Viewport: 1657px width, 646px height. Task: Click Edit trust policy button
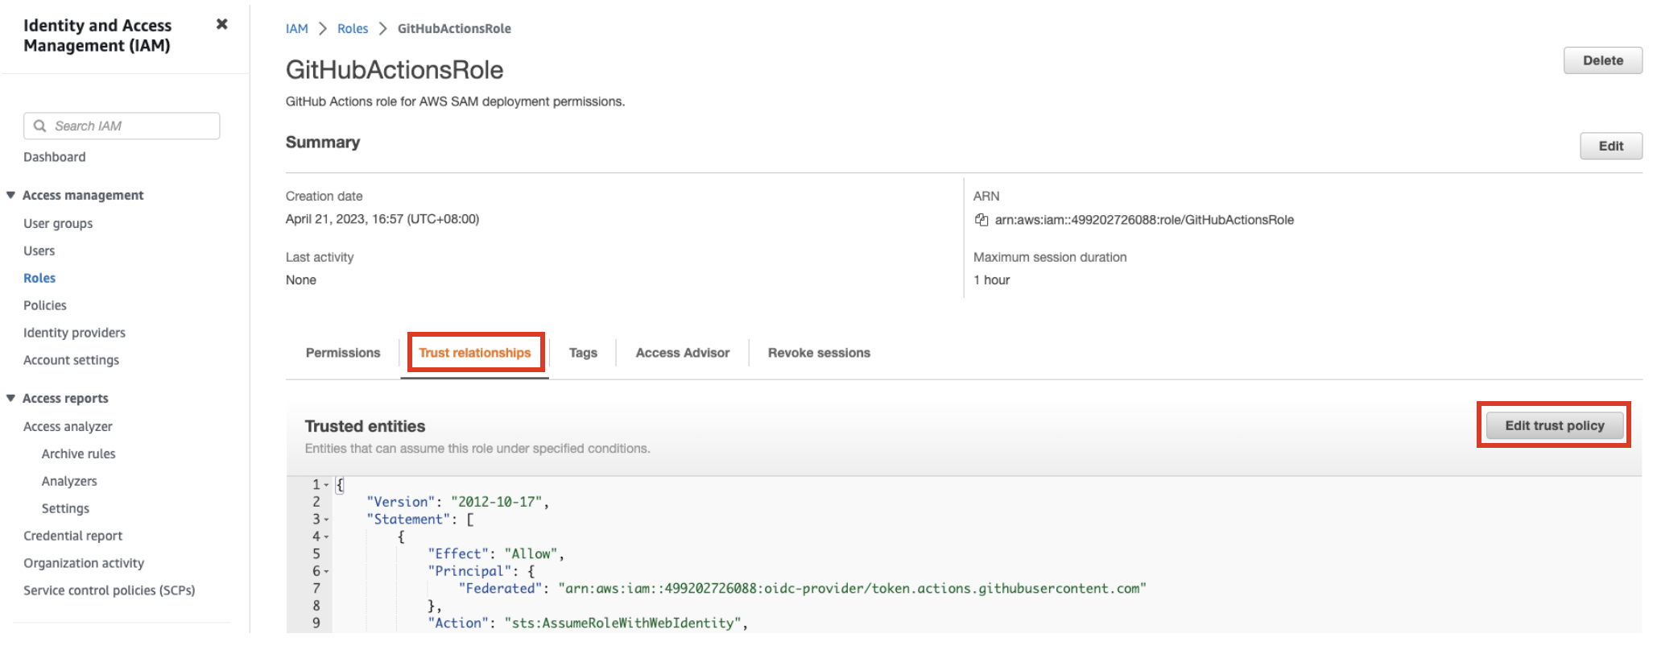(x=1554, y=425)
